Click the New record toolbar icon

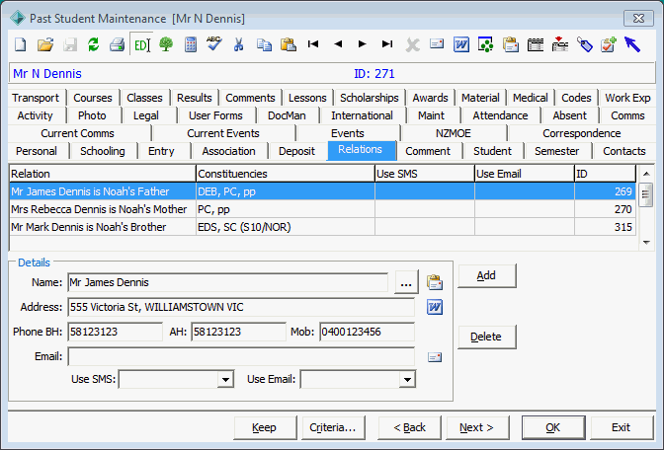tap(21, 44)
